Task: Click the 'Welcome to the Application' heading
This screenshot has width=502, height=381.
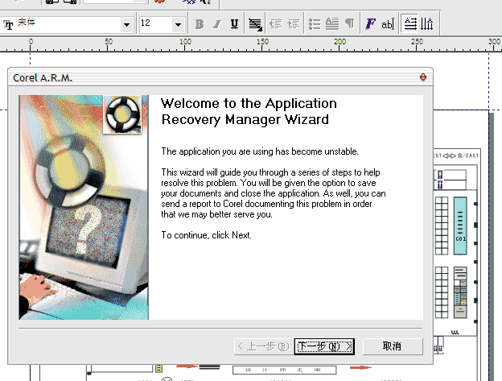Action: tap(249, 103)
